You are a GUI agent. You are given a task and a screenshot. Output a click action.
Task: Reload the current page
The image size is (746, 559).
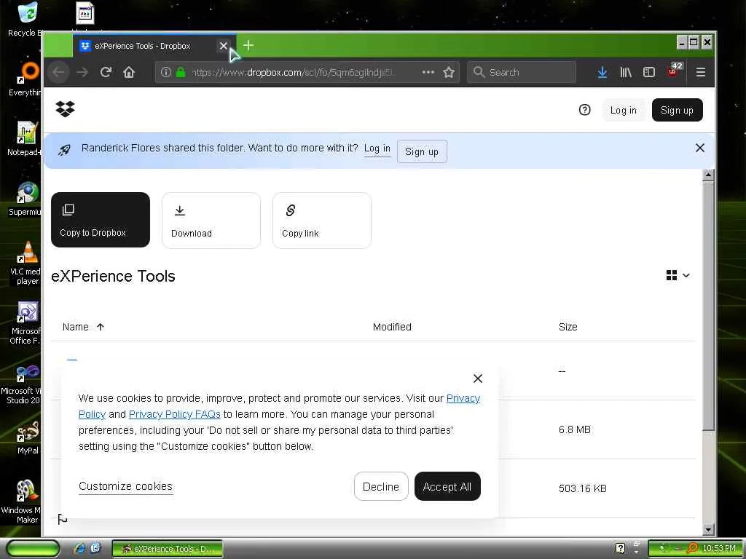point(106,72)
